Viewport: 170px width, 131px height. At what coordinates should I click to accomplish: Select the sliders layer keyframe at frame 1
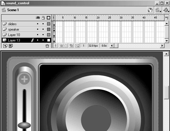54,24
